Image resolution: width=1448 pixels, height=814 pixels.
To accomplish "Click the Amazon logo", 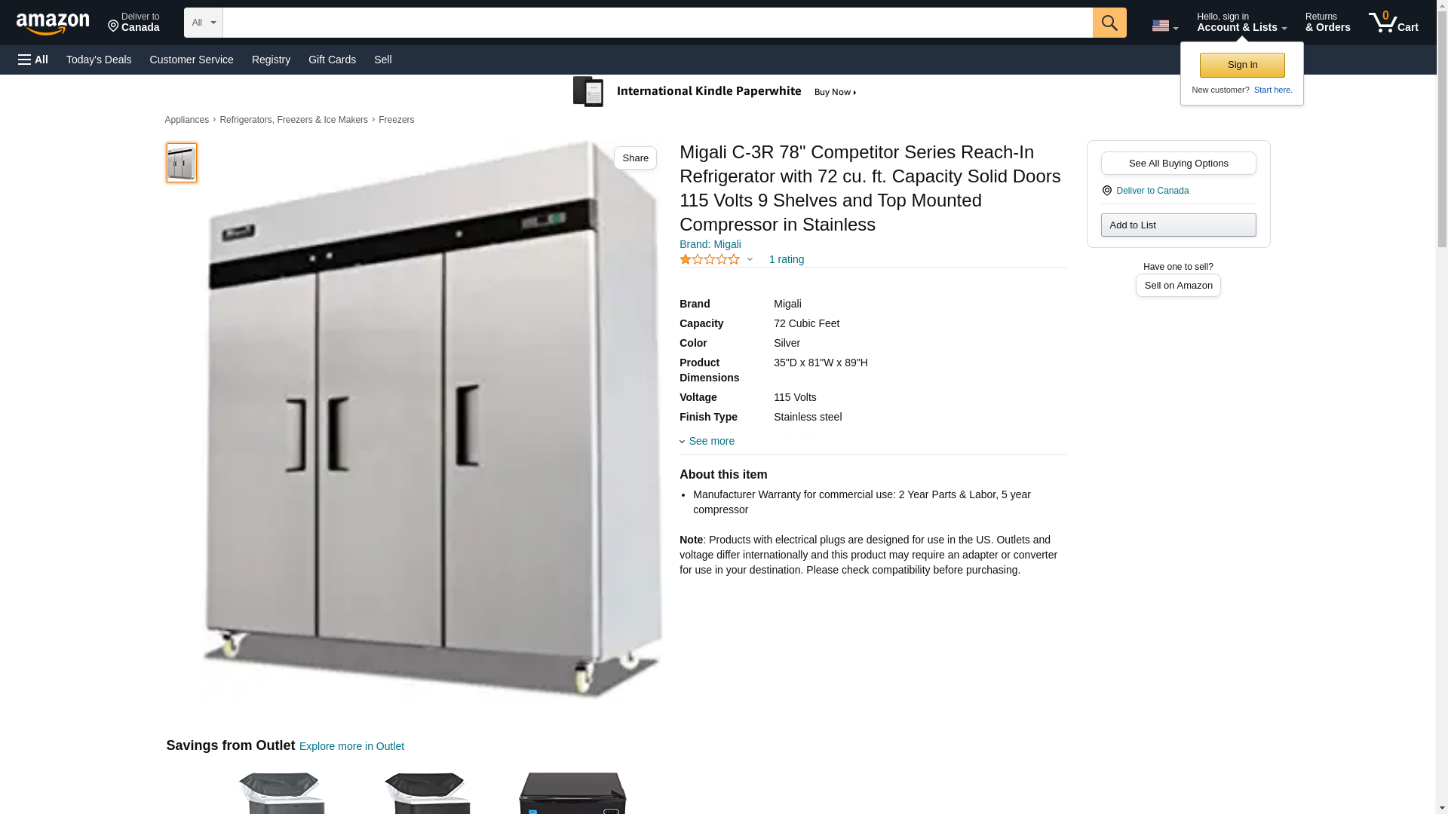I will coord(53,23).
